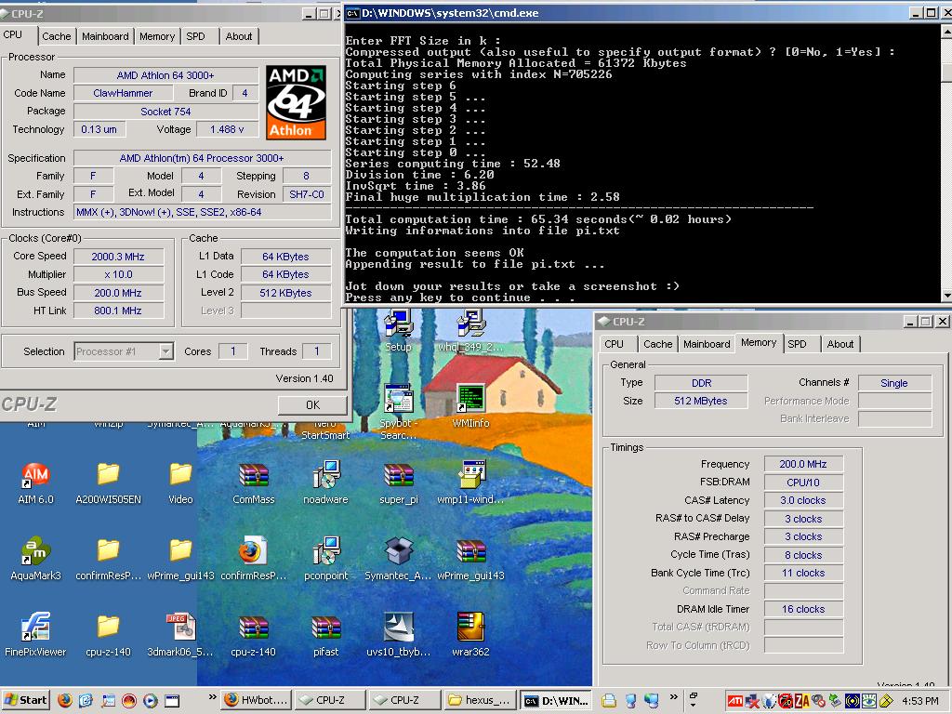Open the A200WI505EN folder
Image resolution: width=952 pixels, height=714 pixels.
[x=108, y=483]
